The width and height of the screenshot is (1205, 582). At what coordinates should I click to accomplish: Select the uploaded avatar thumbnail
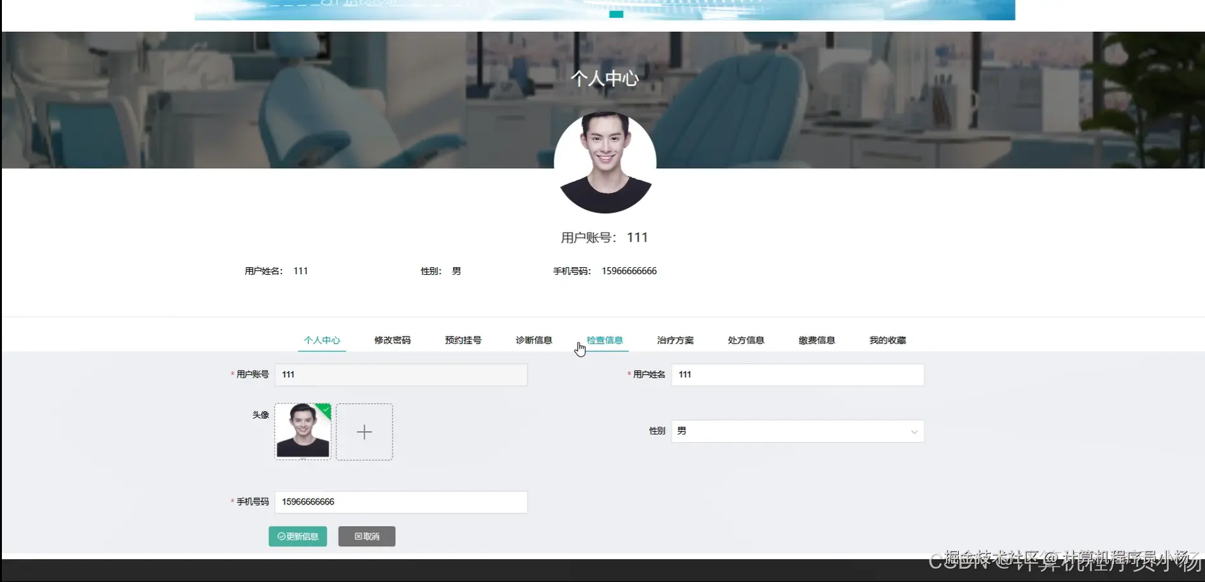click(303, 431)
